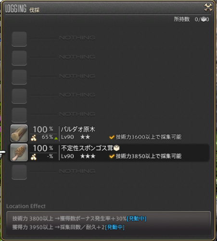The width and height of the screenshot is (217, 241).
Task: Click the boon icon in 不定性スポンゴス茸 row
Action: point(34,157)
